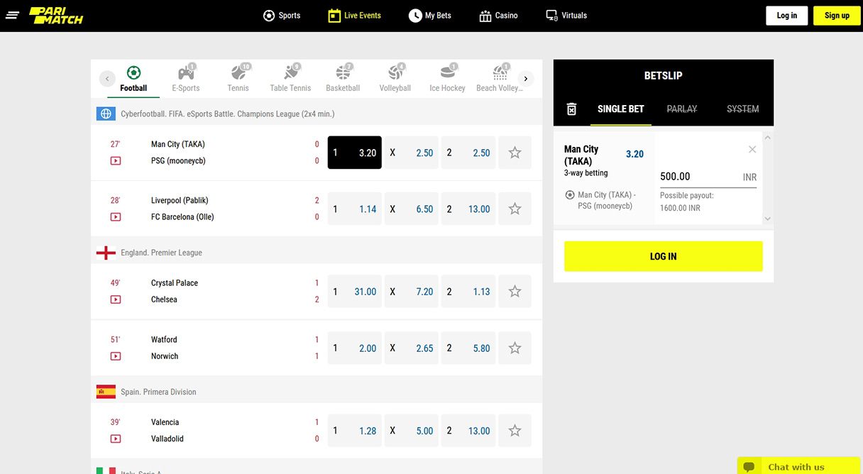Open Man City (TAKA) match details
863x474 pixels.
pos(178,144)
